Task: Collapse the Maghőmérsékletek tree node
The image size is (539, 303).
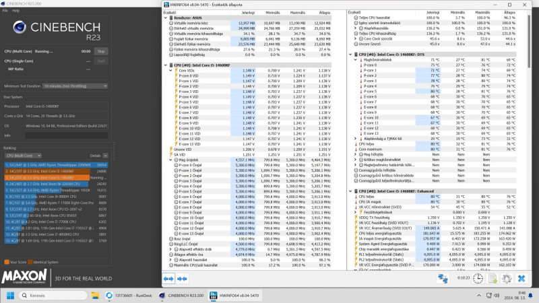Action: [356, 60]
